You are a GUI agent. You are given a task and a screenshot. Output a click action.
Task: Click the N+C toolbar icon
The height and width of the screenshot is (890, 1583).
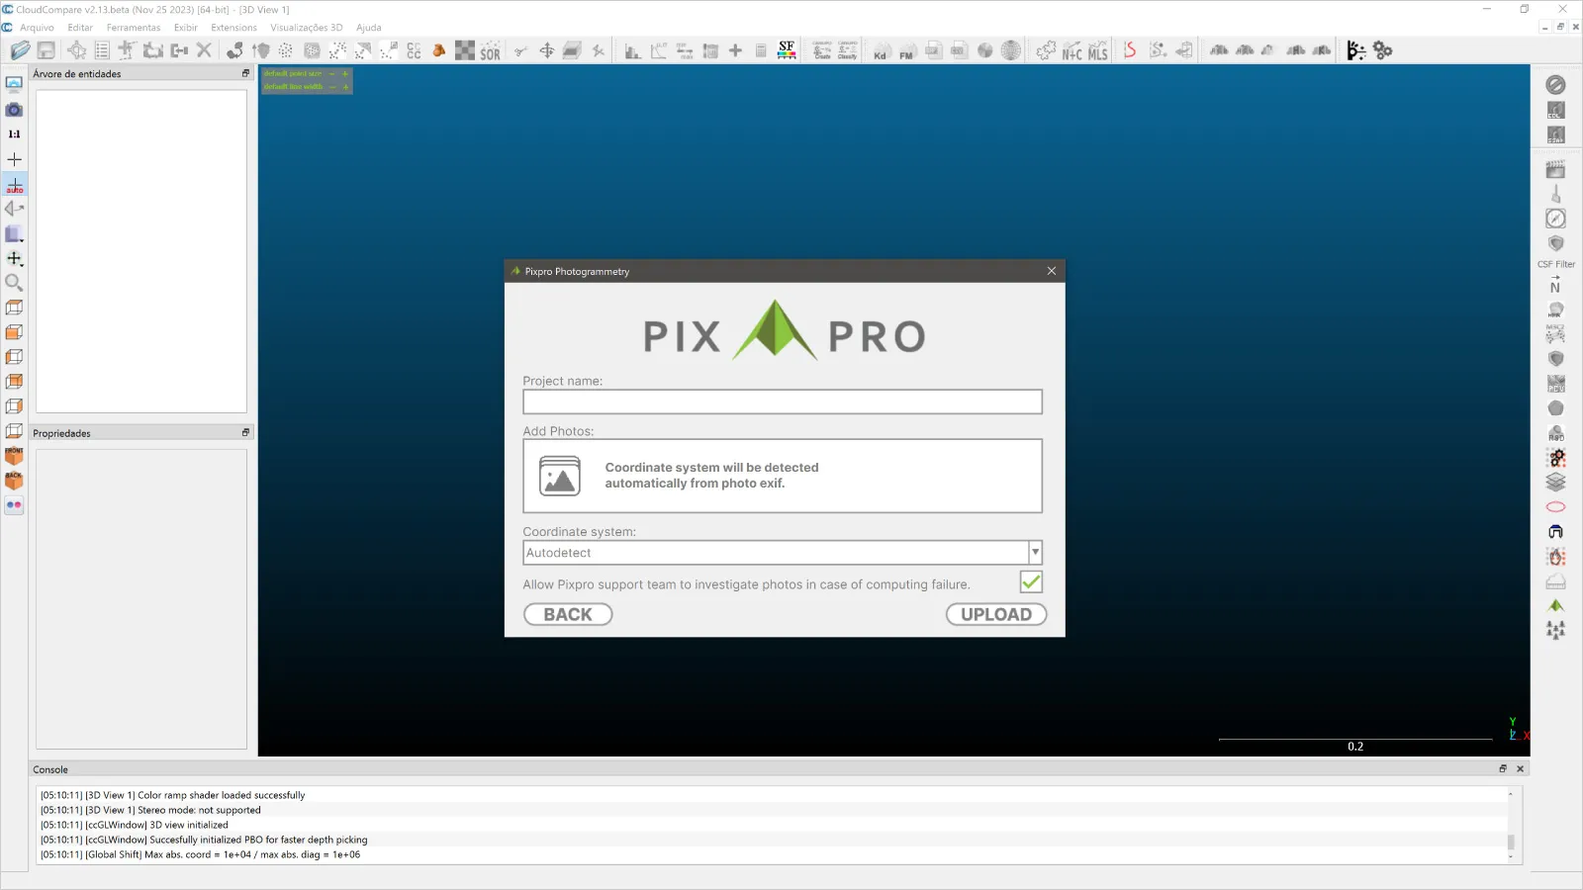pyautogui.click(x=1072, y=50)
